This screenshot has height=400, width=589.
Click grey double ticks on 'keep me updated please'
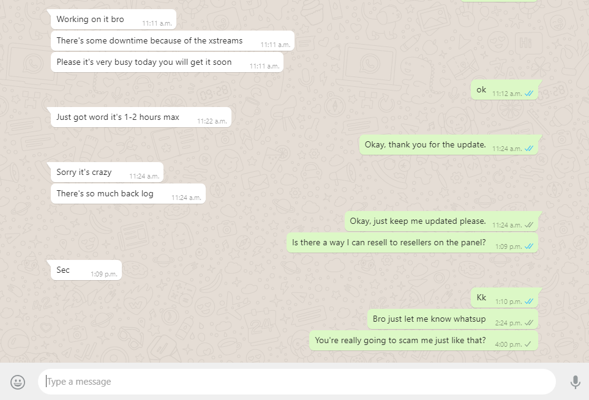[529, 225]
